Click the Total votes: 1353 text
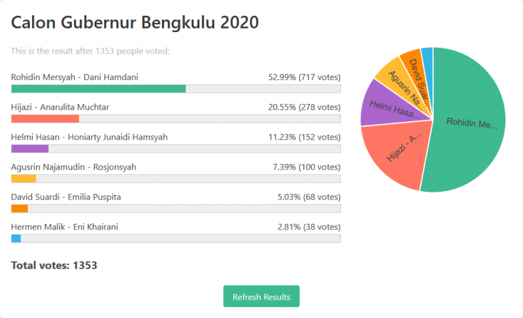 54,265
